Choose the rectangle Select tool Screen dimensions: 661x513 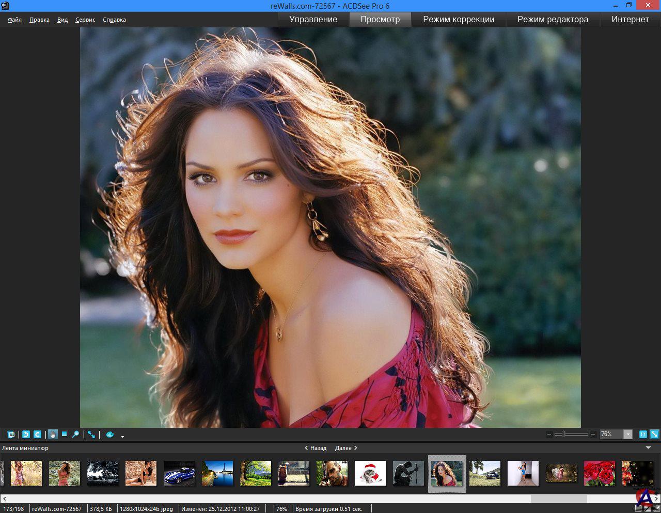click(x=64, y=435)
